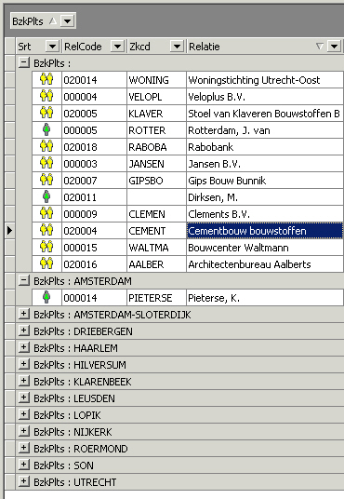Select the row marker for Jansen B.V.
Screen dimensions: 344x499
point(10,164)
